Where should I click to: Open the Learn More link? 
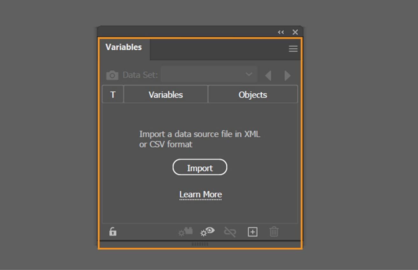tap(200, 194)
